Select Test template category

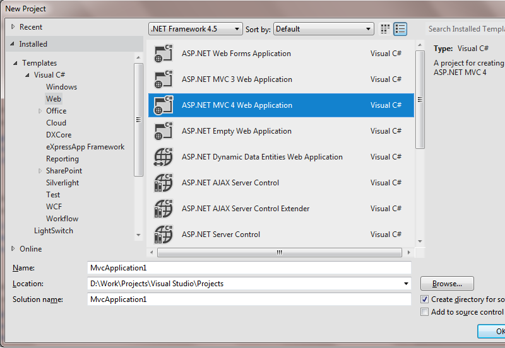(53, 195)
